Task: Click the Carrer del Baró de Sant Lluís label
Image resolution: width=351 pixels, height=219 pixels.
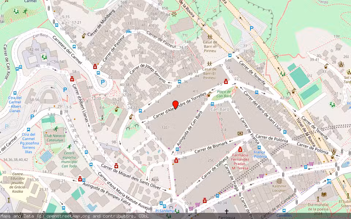Action: (262, 111)
